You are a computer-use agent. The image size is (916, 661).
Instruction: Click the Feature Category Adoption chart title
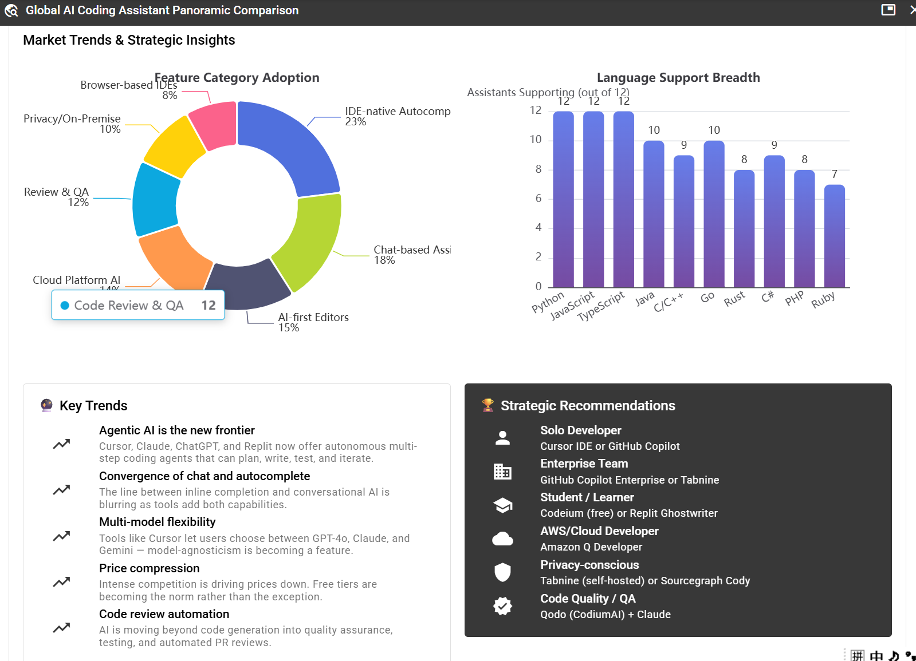pos(237,77)
